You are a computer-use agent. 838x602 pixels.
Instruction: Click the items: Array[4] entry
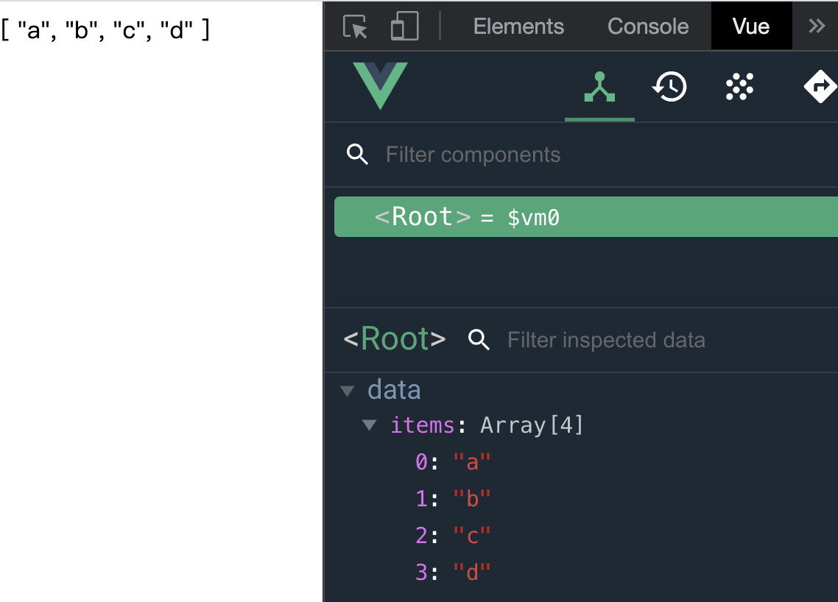point(486,425)
